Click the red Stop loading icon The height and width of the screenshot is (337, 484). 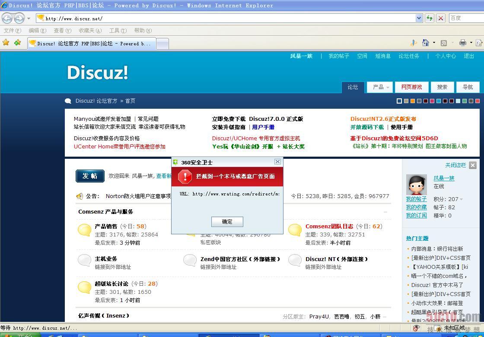441,18
